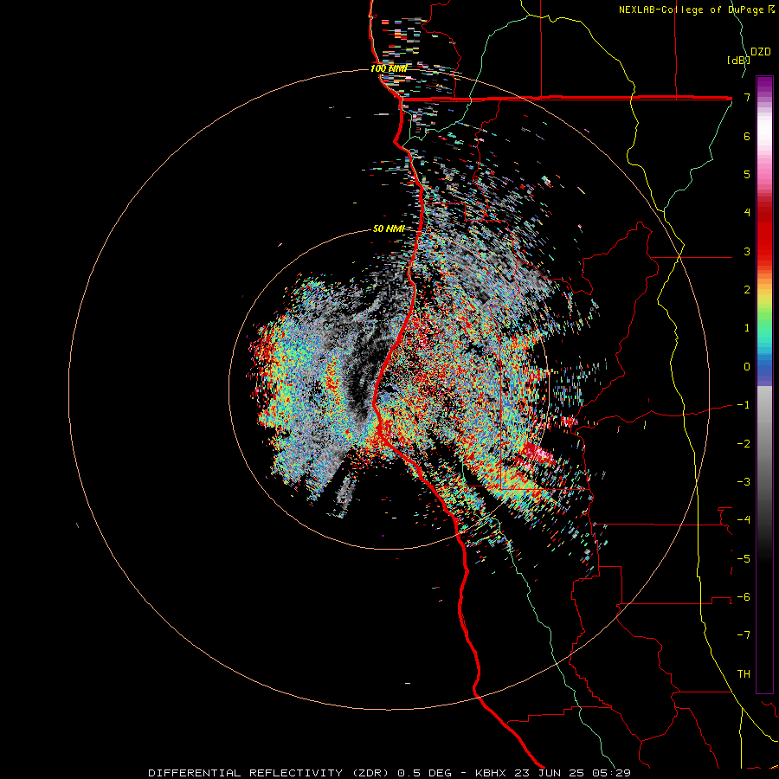This screenshot has width=779, height=779.
Task: Click the -3 value on the scale
Action: click(744, 482)
